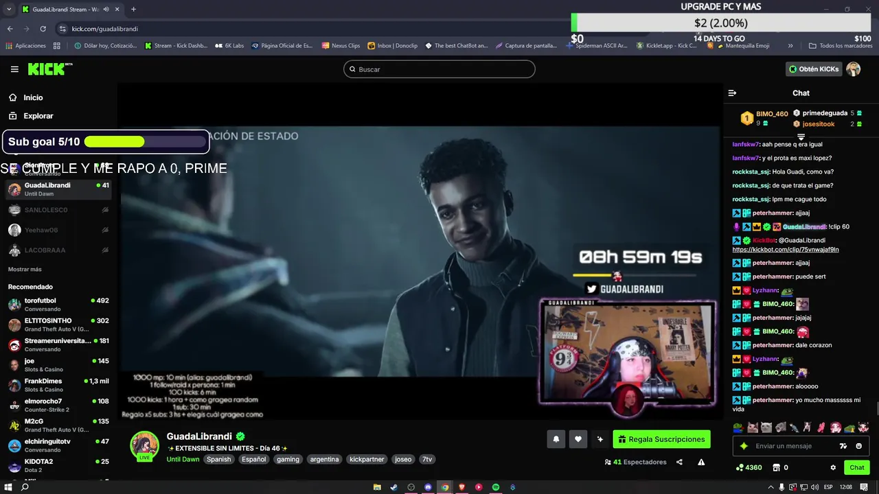Open offline channel Yeehaw06
The image size is (879, 494).
point(58,230)
